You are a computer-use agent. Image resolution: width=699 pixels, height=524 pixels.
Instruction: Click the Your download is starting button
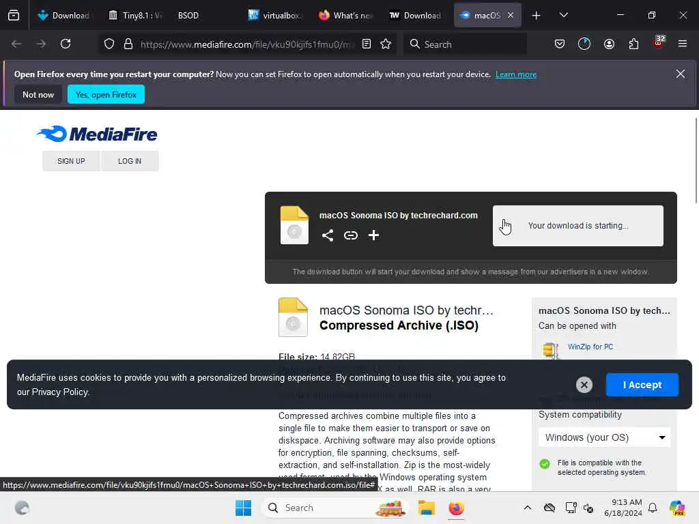tap(577, 225)
